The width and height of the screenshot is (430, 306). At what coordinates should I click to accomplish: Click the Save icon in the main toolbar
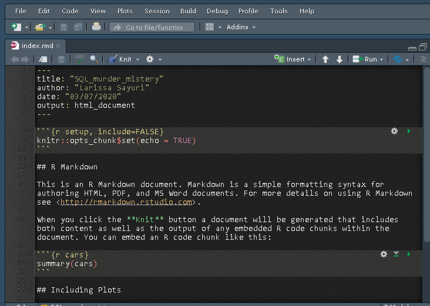click(x=63, y=27)
